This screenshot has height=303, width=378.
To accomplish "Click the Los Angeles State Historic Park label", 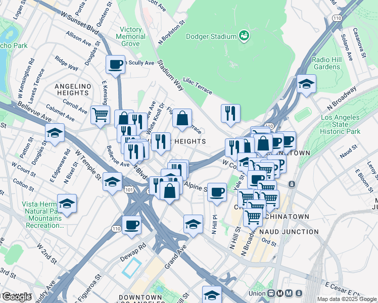I will click(340, 125).
